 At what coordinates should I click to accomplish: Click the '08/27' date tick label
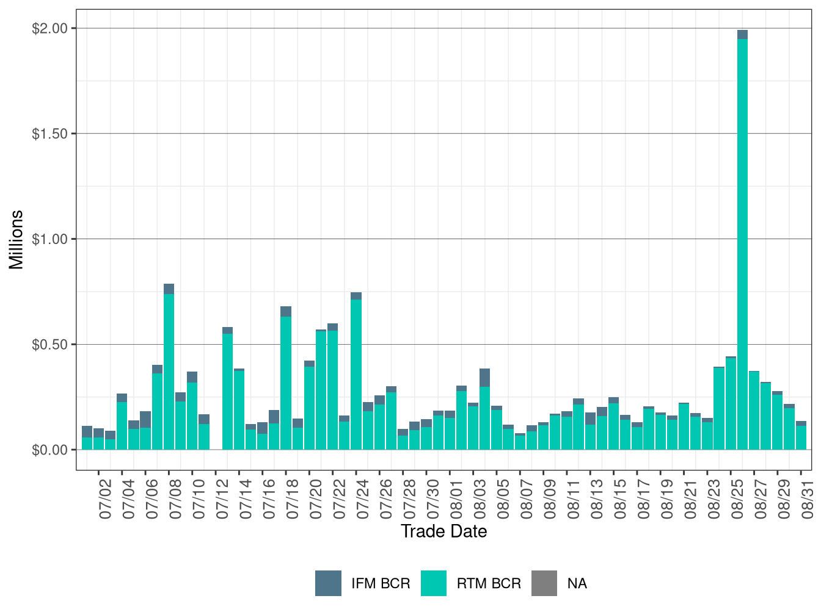(761, 499)
